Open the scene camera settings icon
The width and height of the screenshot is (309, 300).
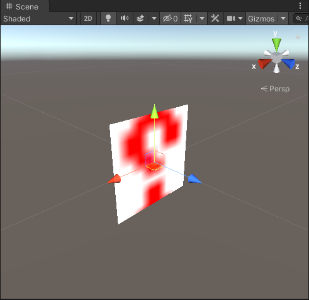(x=235, y=18)
